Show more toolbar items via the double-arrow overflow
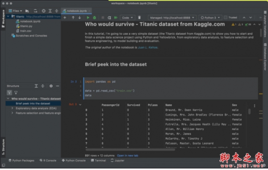The height and width of the screenshot is (170, 268). point(260,17)
